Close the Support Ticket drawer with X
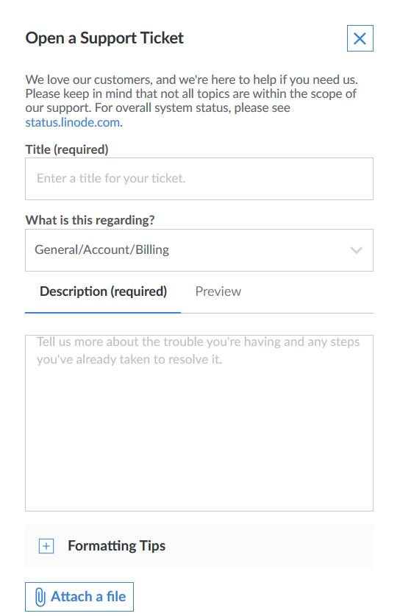Screen dimensions: 400x616 360,38
